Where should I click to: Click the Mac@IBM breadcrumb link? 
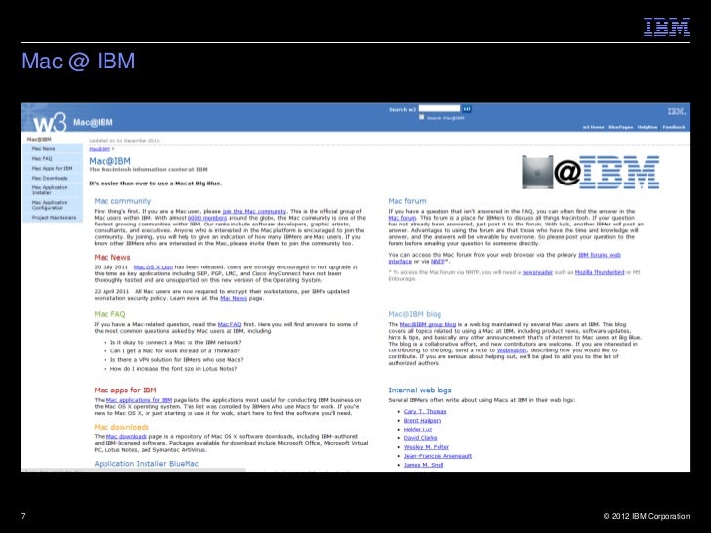[x=100, y=149]
